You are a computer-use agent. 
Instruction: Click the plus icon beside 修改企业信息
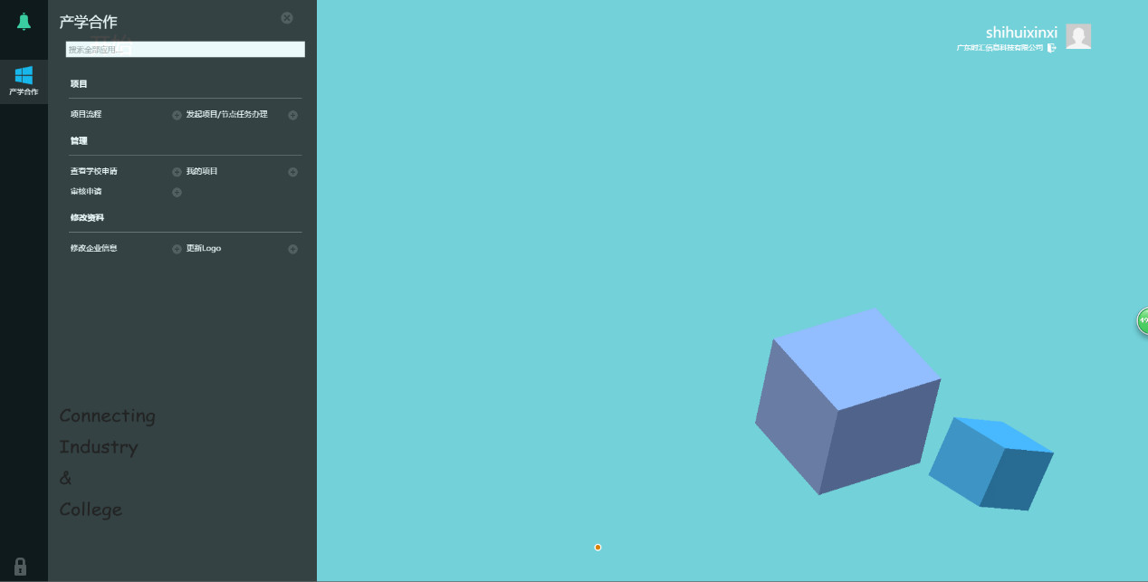[x=177, y=249]
